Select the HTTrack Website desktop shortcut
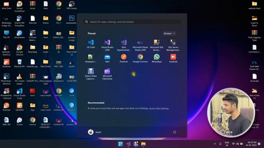Image resolution: width=264 pixels, height=148 pixels. click(33, 36)
